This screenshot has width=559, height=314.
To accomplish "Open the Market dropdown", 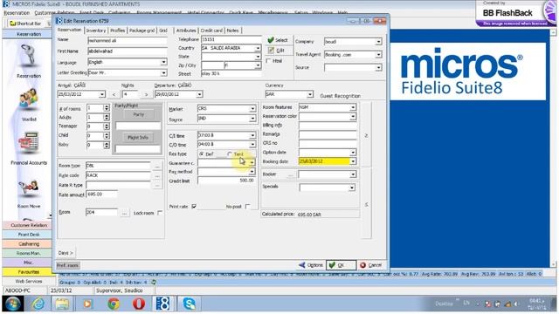I will pyautogui.click(x=252, y=108).
